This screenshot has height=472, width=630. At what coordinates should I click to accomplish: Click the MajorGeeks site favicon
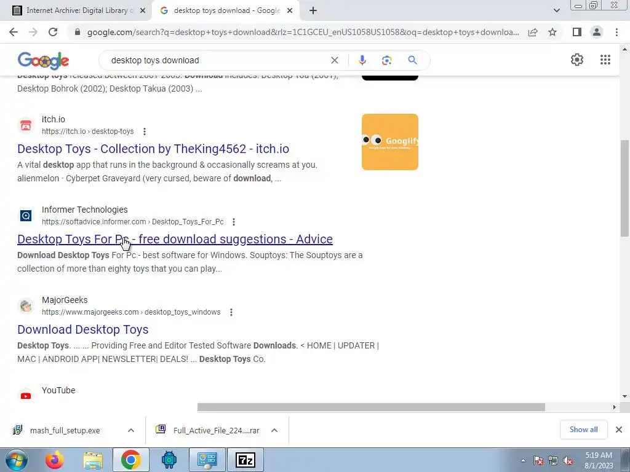point(26,306)
